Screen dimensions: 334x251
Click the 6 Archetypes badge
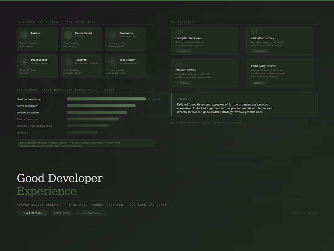coord(91,213)
